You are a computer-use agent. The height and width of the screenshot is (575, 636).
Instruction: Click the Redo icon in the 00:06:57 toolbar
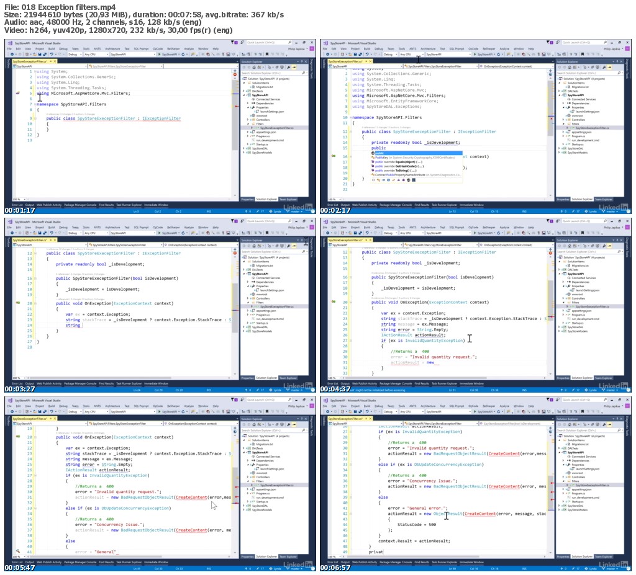[x=376, y=412]
